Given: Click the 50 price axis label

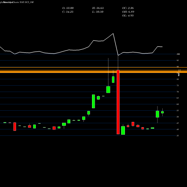Looking at the screenshot, I should pos(178,117).
